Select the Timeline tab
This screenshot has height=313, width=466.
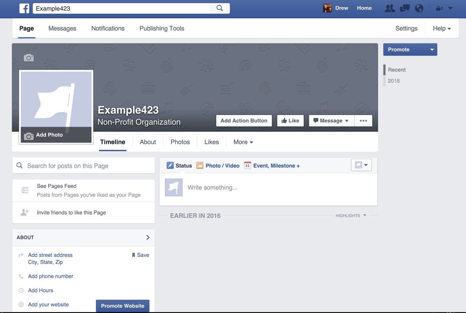pos(113,142)
